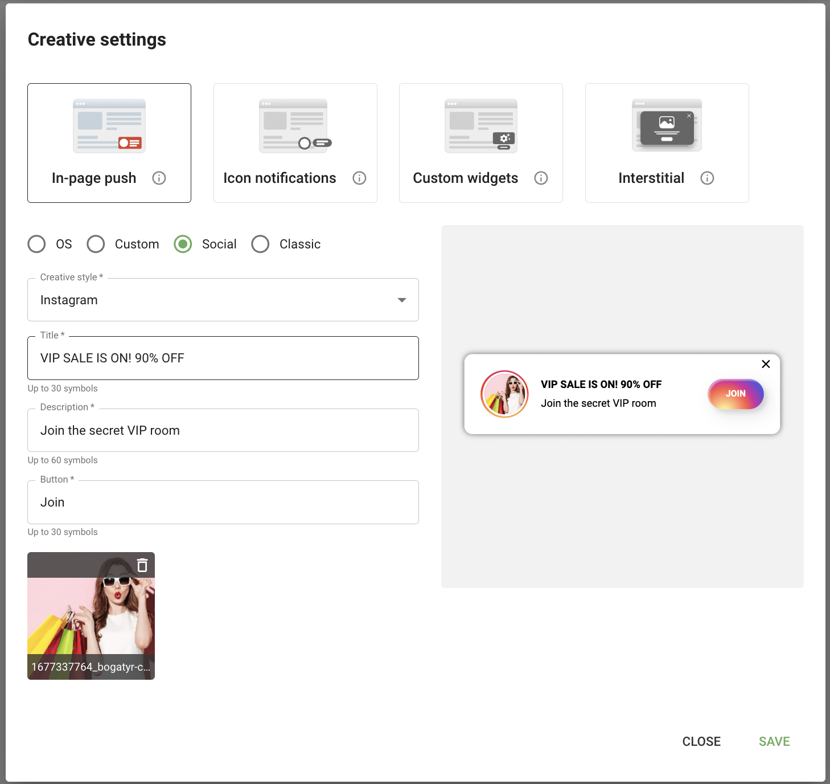The width and height of the screenshot is (830, 784).
Task: Click the info icon next to Interstitial
Action: pos(707,178)
